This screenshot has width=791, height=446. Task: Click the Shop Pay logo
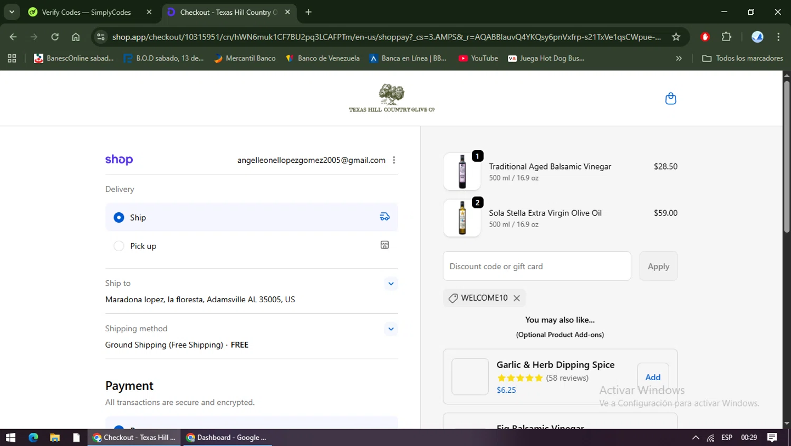pos(119,160)
